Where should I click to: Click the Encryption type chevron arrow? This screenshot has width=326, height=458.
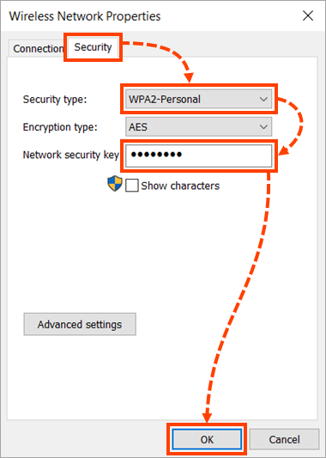pos(263,127)
